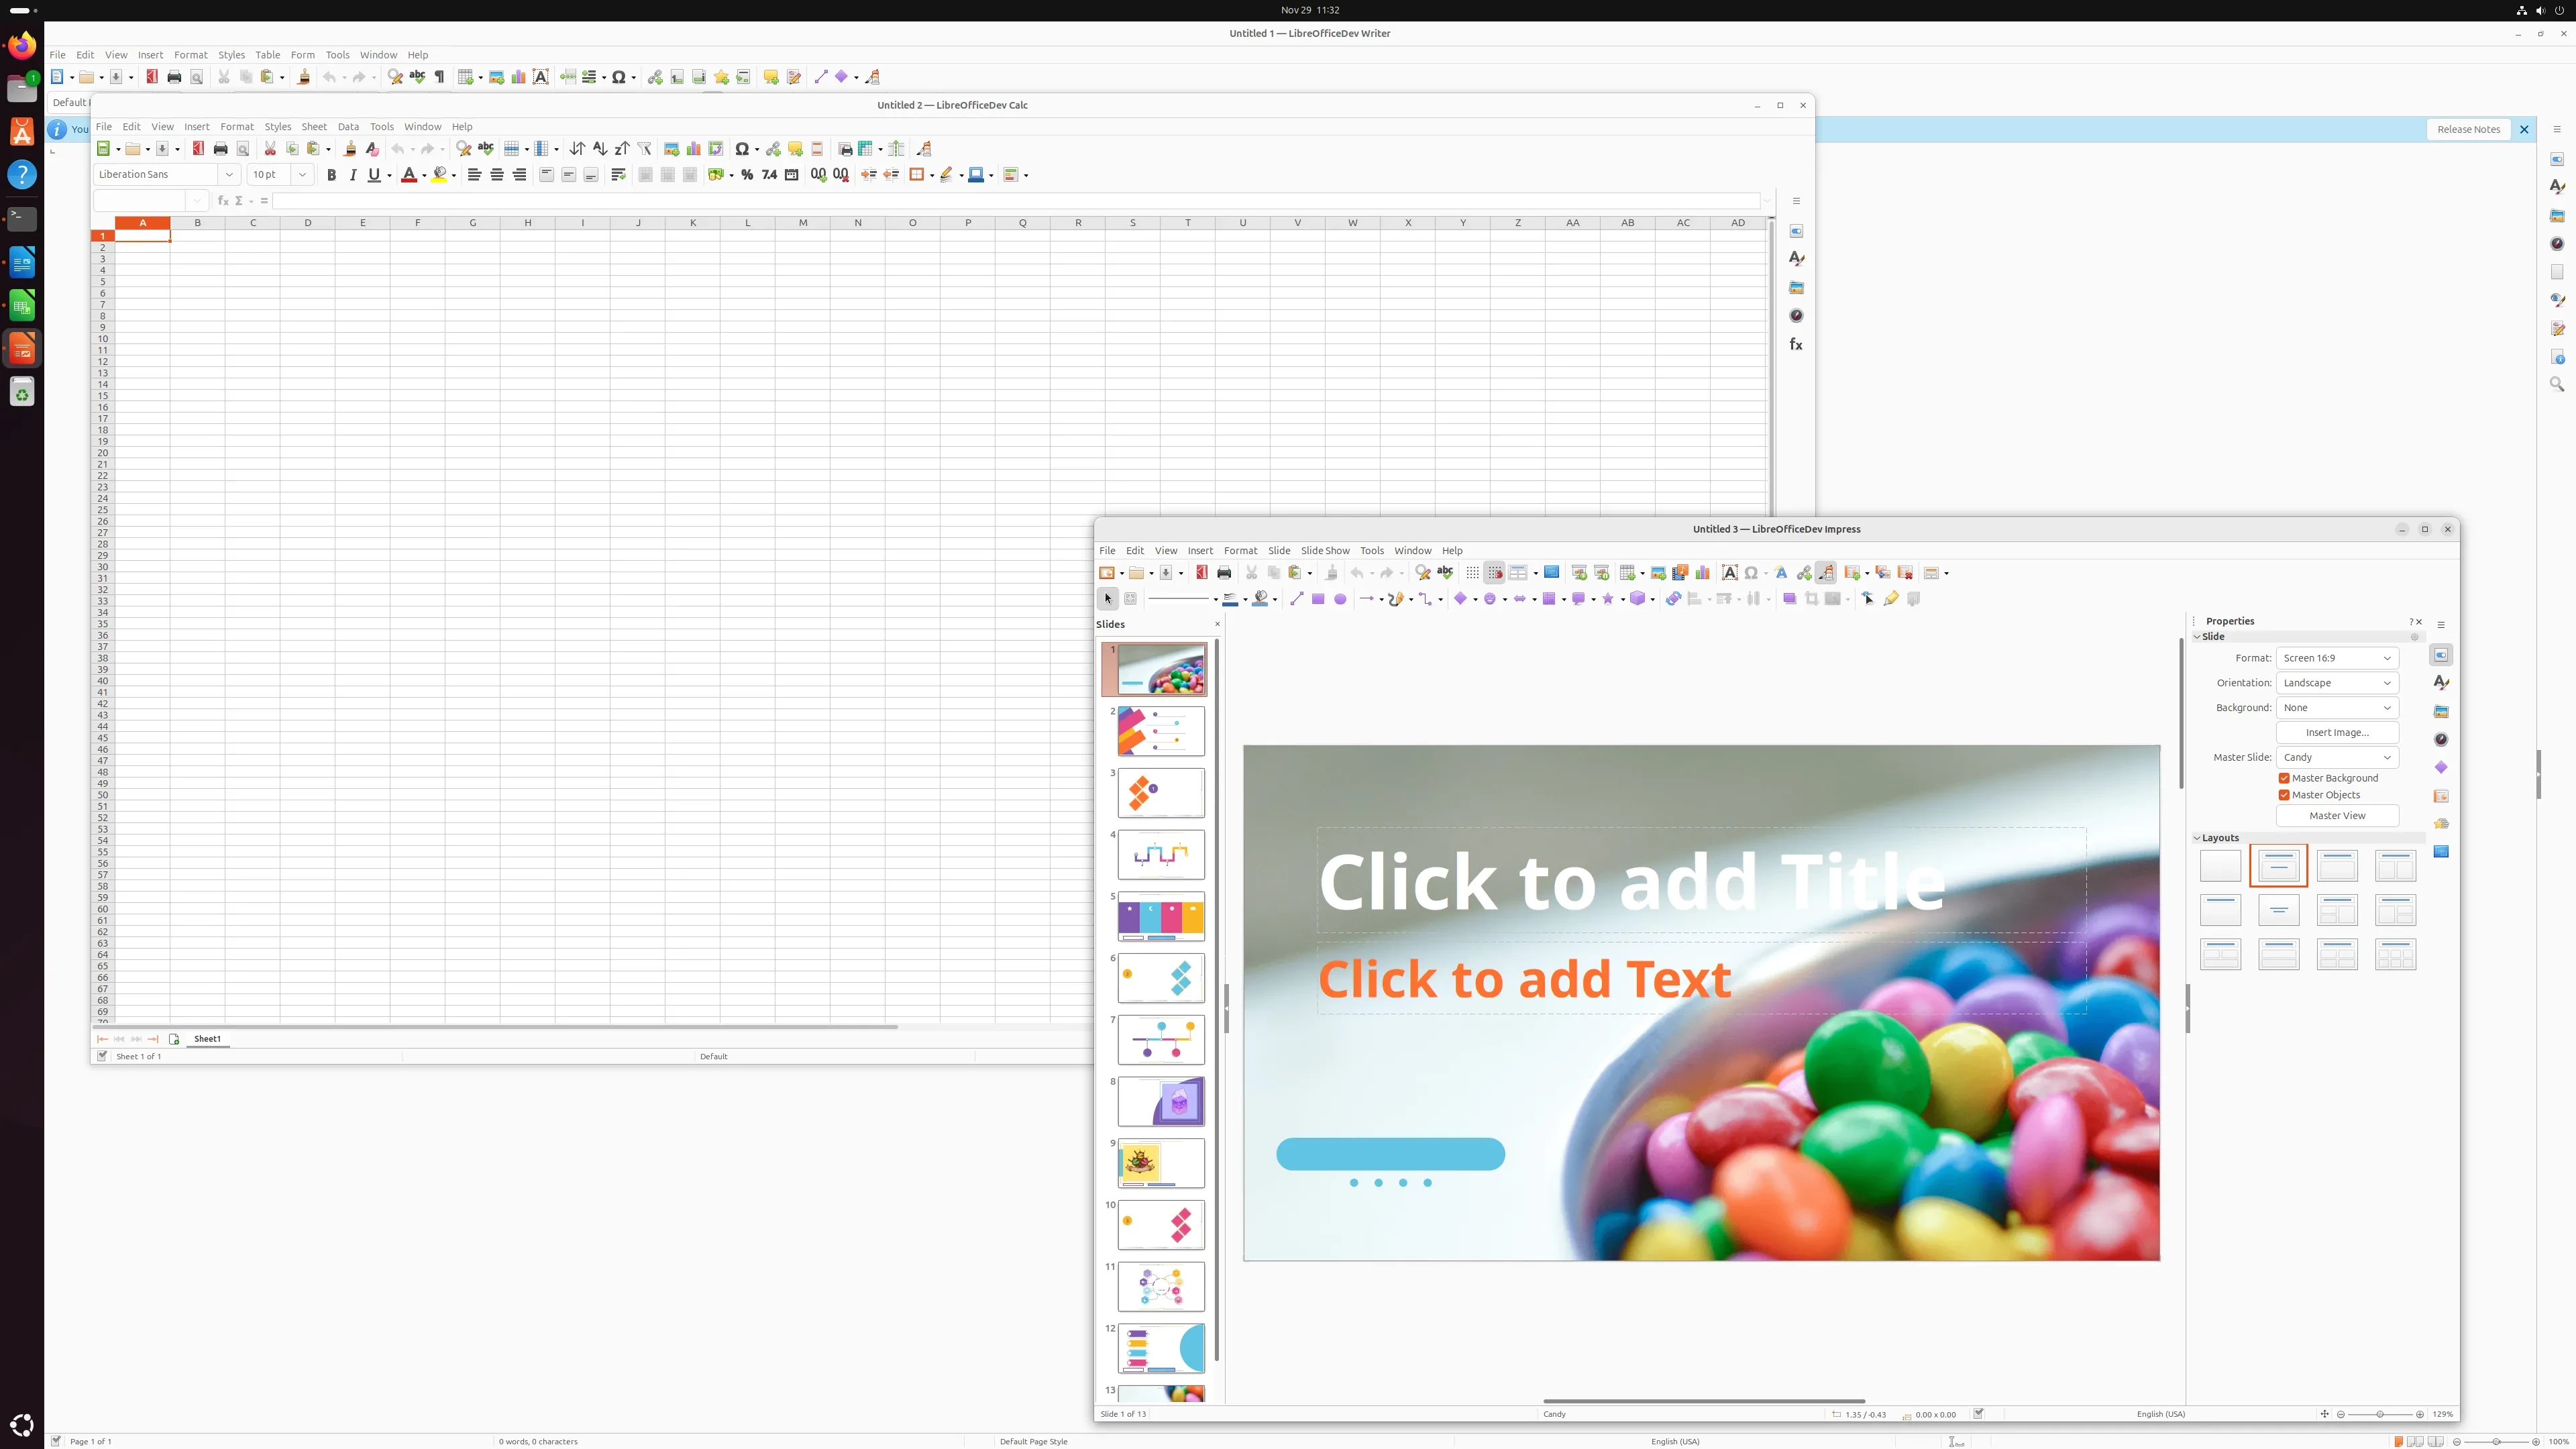Uncheck the Master Objects checkbox
Screen dimensions: 2576x1449
point(2284,795)
